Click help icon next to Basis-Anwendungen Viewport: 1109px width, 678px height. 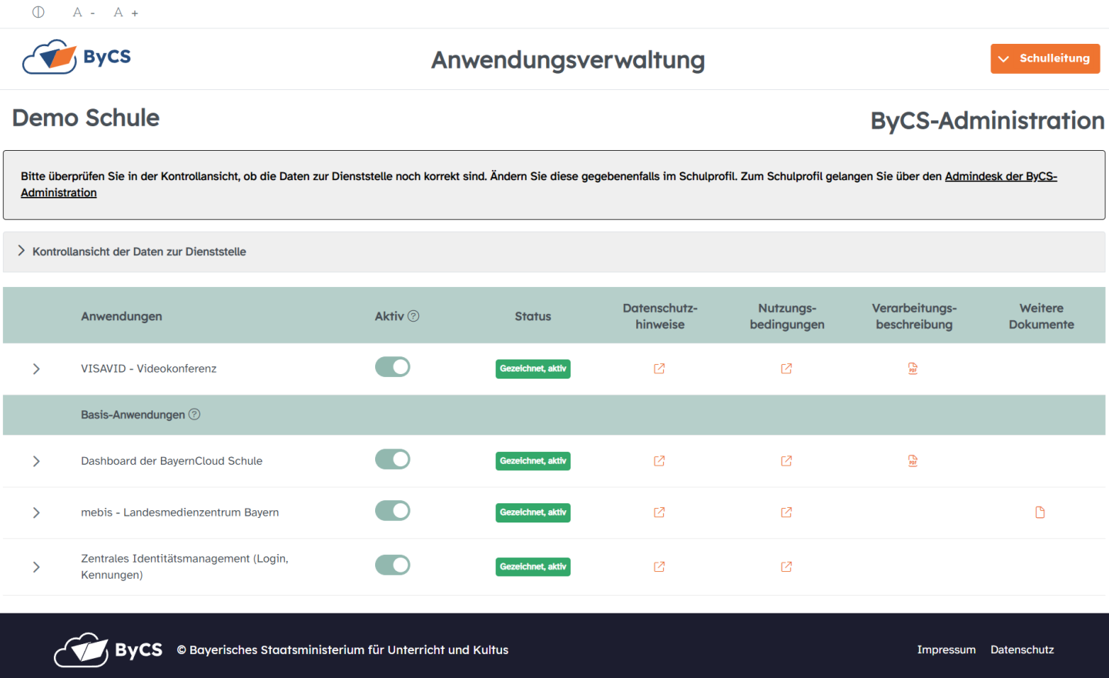(x=195, y=414)
